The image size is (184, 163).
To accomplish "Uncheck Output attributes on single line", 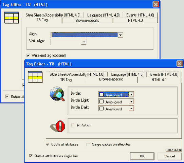I will coord(31,156).
